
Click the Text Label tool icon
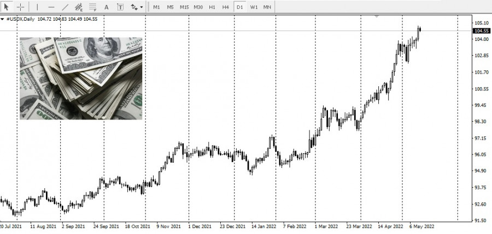[120, 7]
